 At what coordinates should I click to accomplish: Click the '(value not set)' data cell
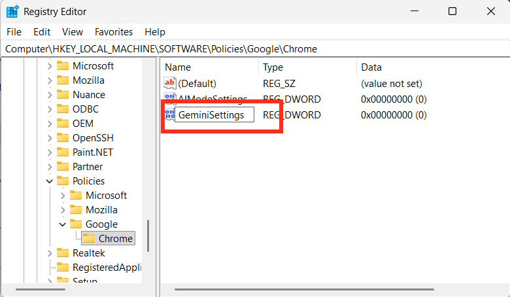coord(391,84)
